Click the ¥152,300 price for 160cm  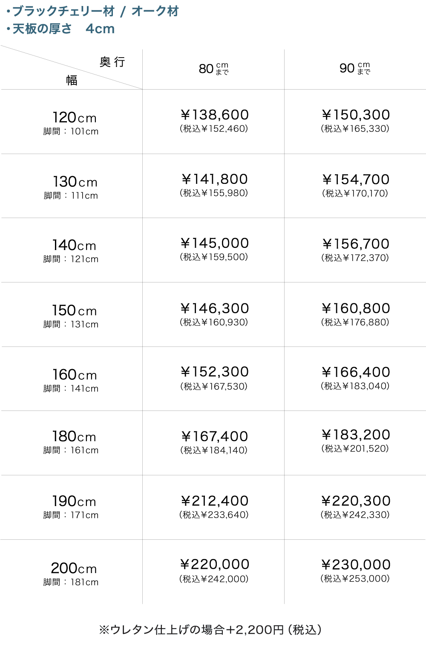pos(214,372)
